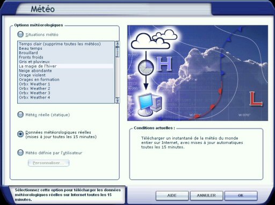Select Données météorologiques réelles radio button
This screenshot has width=275, height=205.
click(20, 134)
